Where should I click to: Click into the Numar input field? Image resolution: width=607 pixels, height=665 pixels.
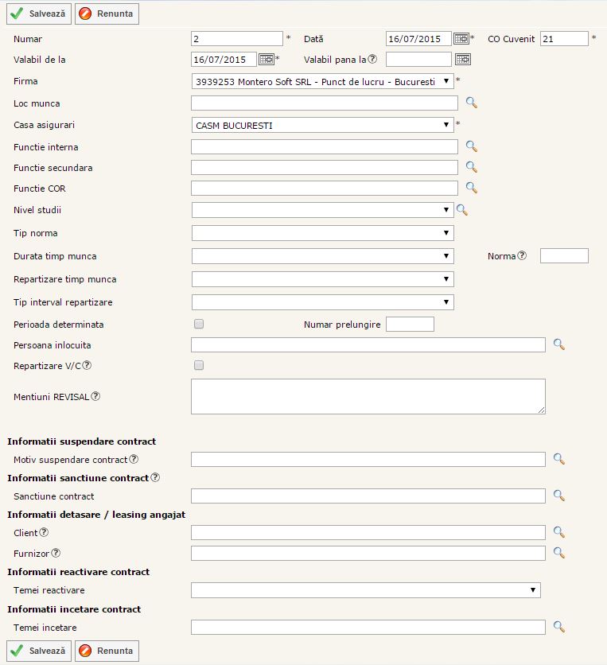point(237,38)
